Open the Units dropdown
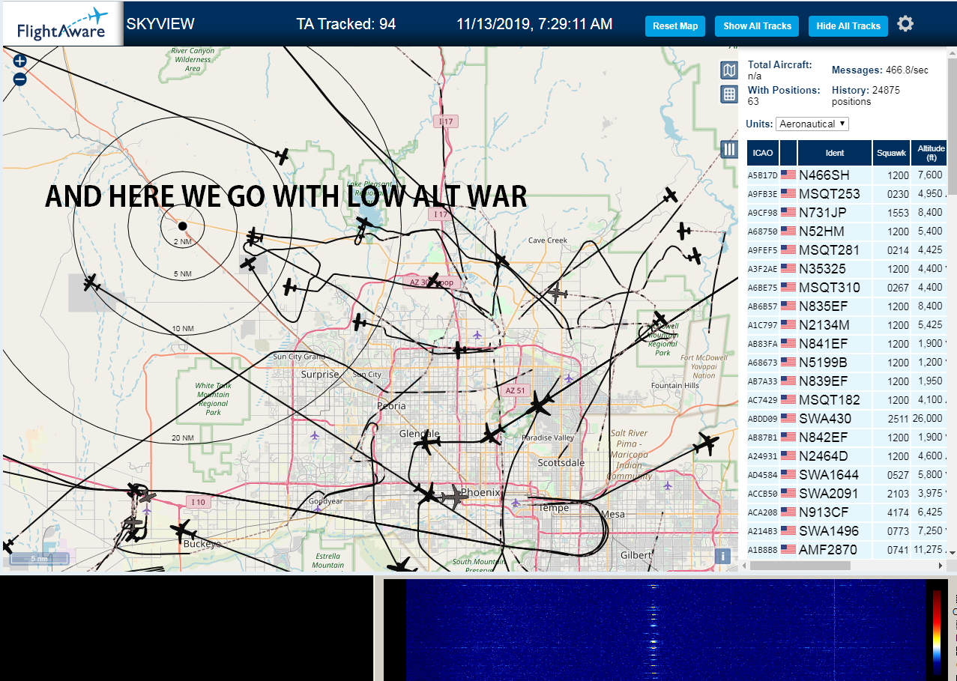The height and width of the screenshot is (681, 957). coord(812,124)
